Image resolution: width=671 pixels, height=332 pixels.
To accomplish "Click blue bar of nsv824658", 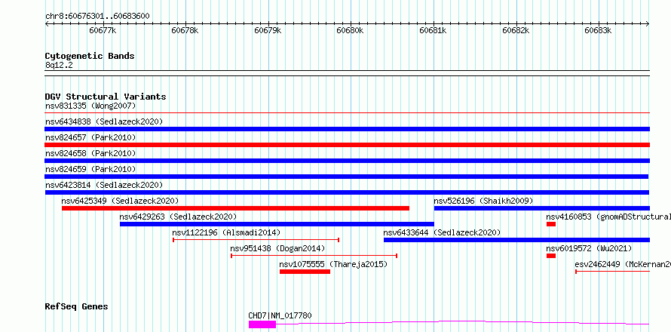I will coord(347,161).
